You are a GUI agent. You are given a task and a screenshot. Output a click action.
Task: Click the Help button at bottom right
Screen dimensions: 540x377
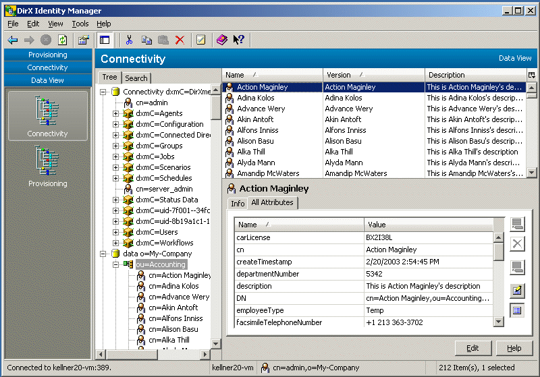point(514,348)
